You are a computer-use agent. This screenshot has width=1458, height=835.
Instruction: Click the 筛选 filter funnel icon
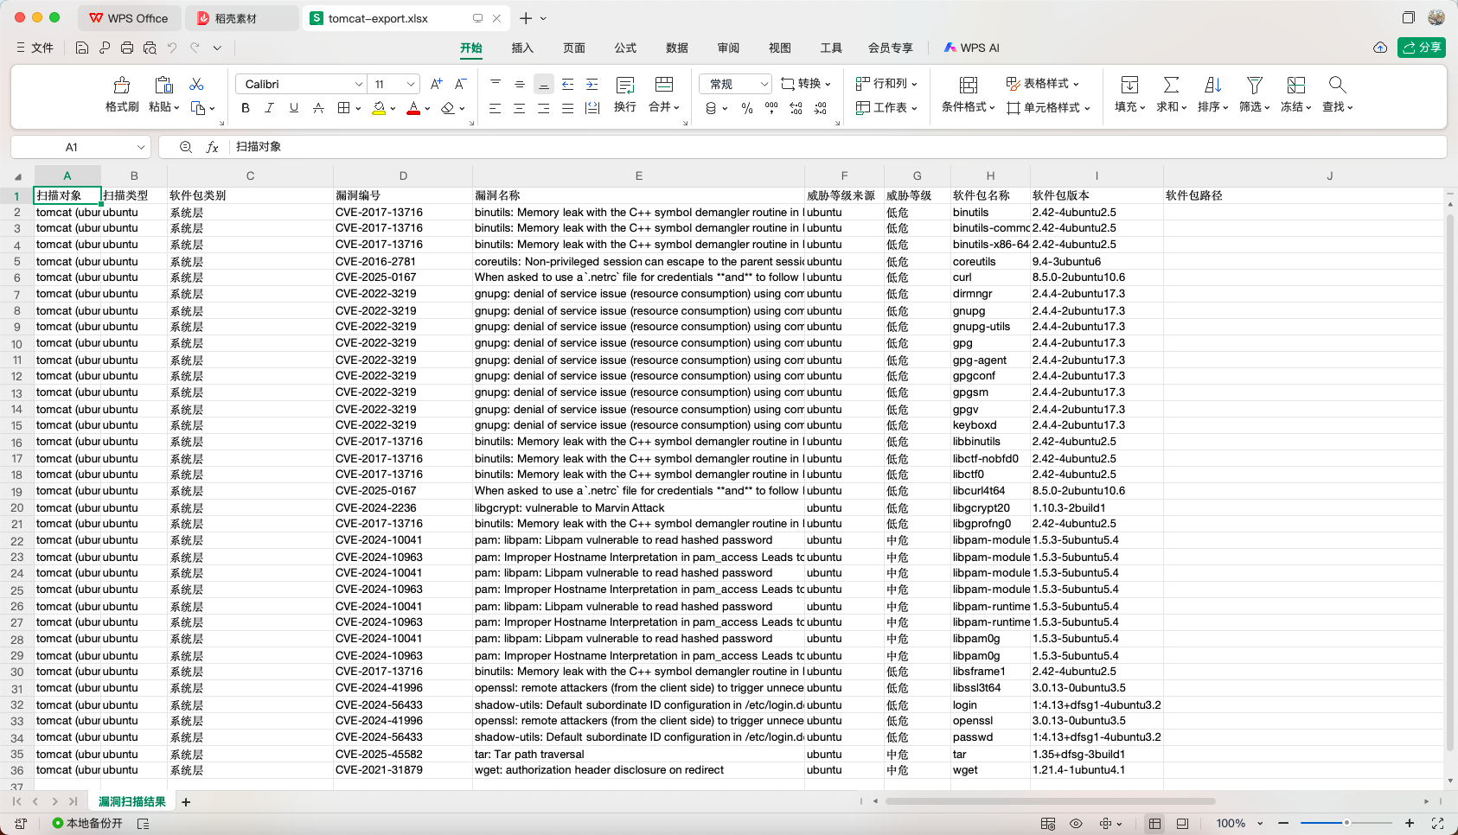1254,85
